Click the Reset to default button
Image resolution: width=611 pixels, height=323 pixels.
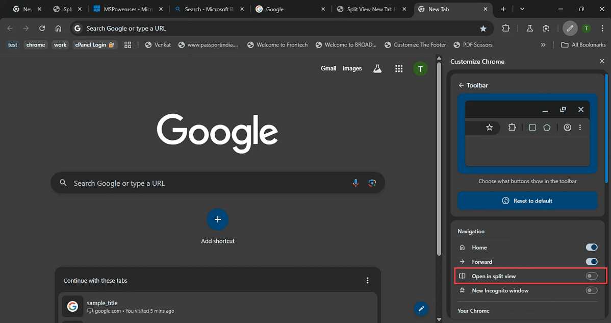coord(527,201)
